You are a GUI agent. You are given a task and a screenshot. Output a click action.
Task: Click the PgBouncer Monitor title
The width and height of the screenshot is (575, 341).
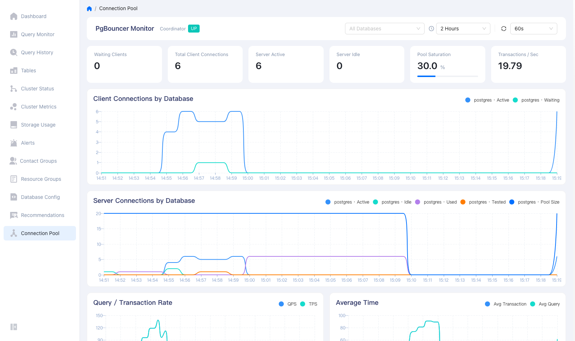[x=125, y=29]
